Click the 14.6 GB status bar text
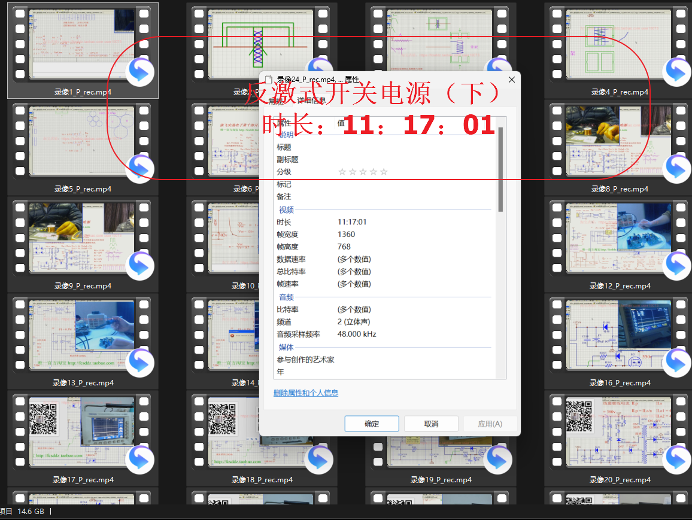The height and width of the screenshot is (520, 692). tap(31, 511)
